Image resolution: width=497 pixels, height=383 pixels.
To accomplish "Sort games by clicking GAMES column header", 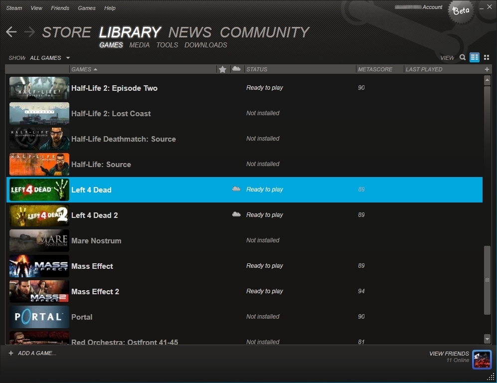I will click(81, 69).
